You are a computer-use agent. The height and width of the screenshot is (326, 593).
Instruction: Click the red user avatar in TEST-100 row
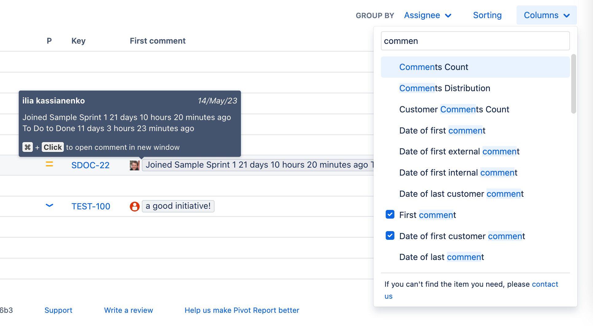[134, 206]
